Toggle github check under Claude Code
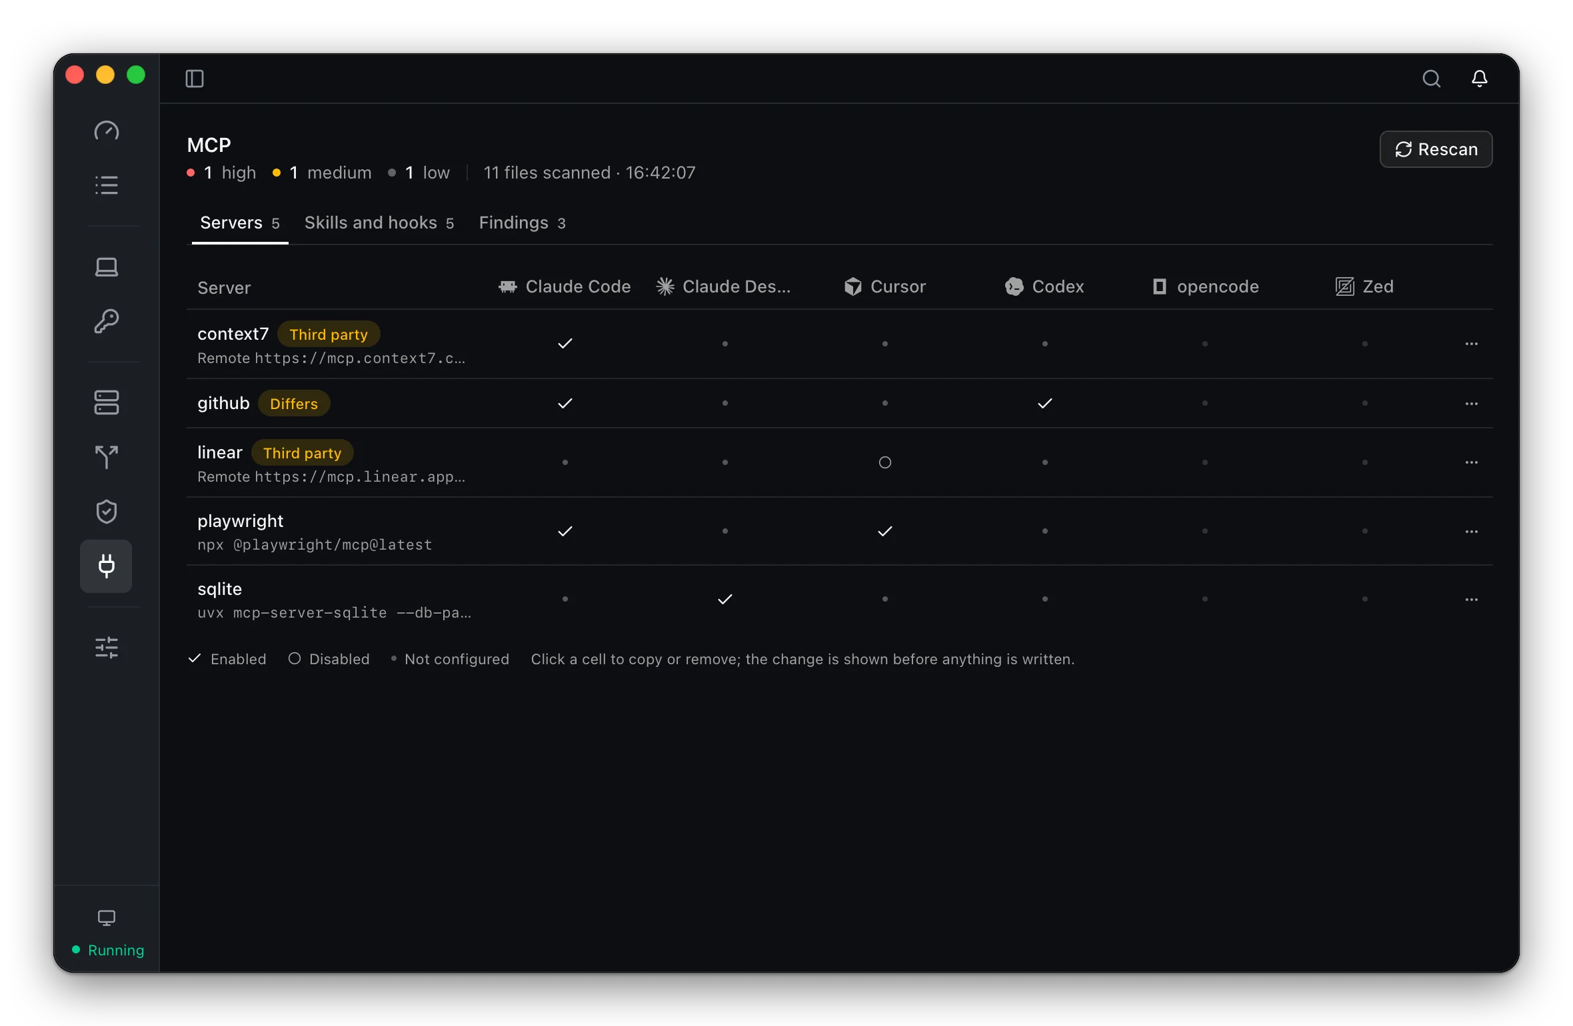Viewport: 1573px width, 1026px height. point(565,404)
